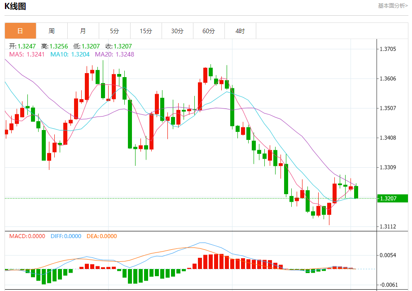Click the 高:1.3256 high value

(x=54, y=46)
